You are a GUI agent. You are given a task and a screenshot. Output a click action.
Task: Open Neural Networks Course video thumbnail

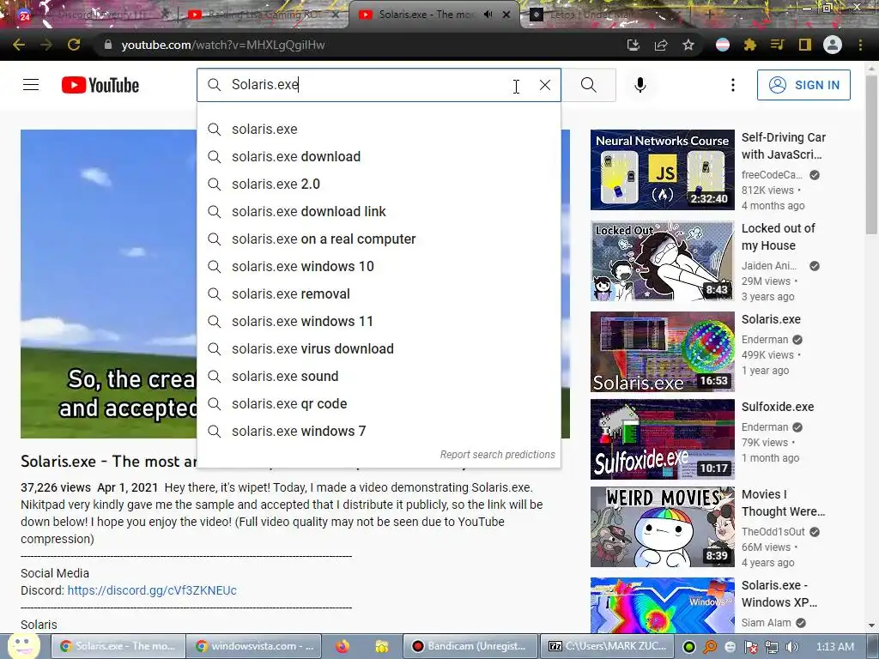point(662,170)
